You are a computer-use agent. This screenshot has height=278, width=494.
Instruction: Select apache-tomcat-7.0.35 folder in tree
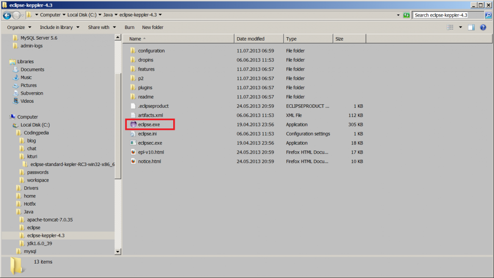tap(50, 220)
